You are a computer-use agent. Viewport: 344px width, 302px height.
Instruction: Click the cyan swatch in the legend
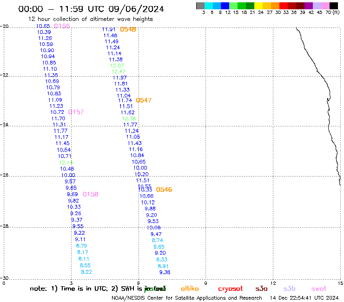click(209, 6)
